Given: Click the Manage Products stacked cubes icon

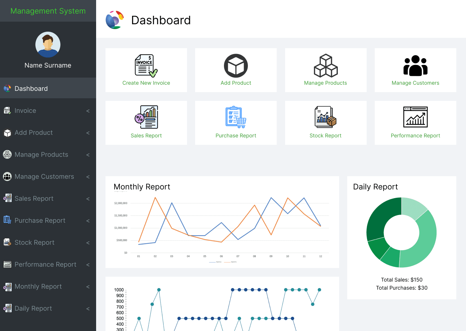Looking at the screenshot, I should tap(326, 66).
